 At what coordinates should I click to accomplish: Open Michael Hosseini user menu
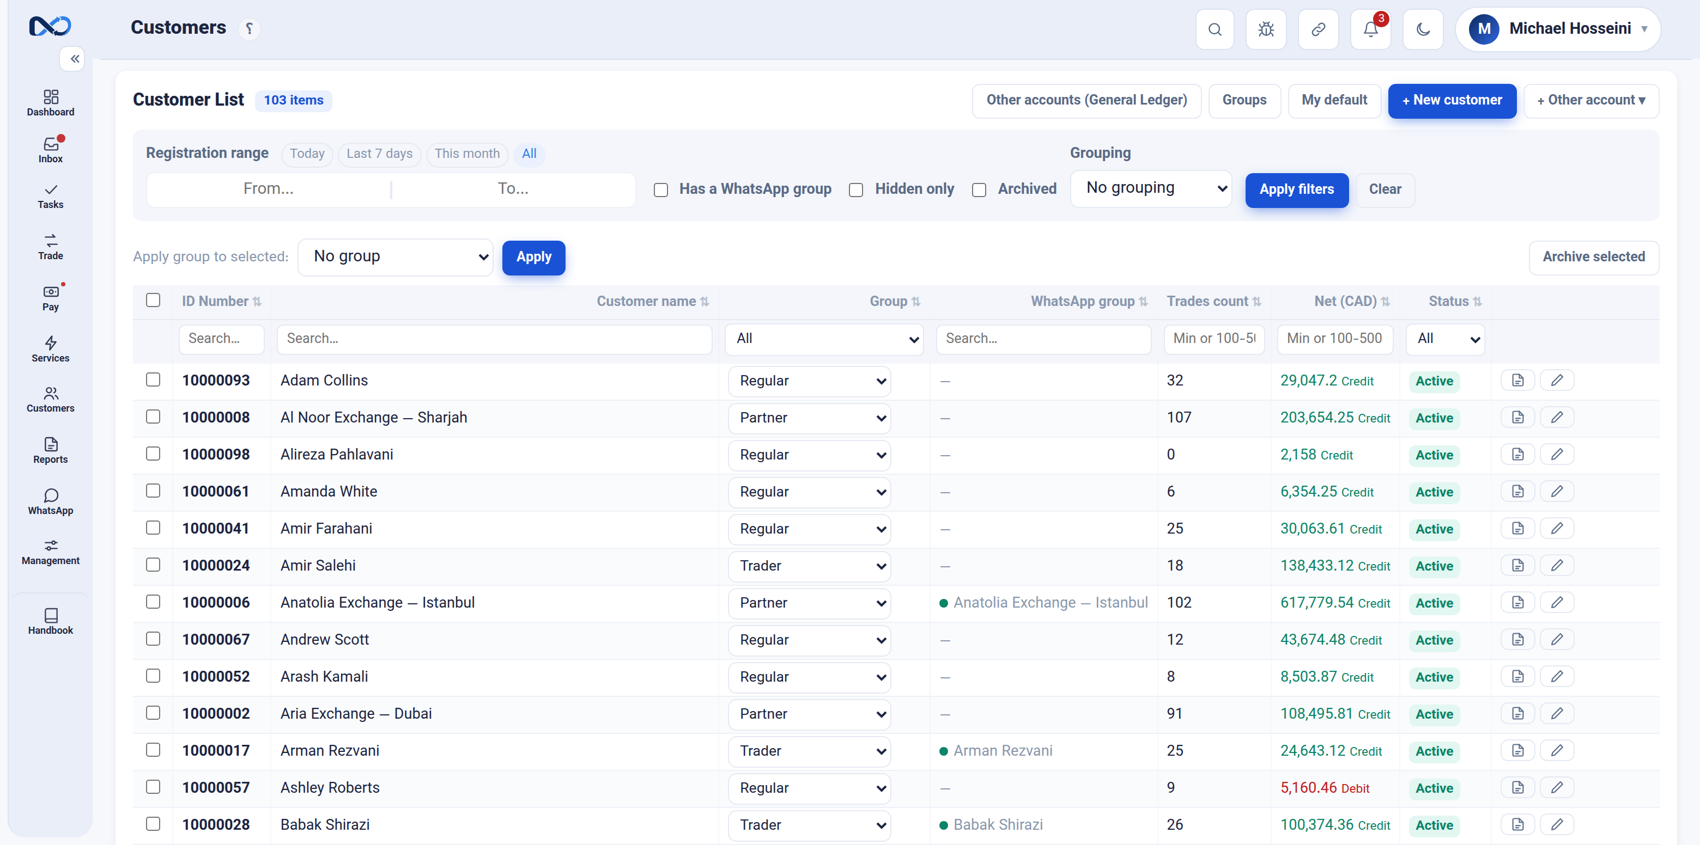click(x=1557, y=29)
